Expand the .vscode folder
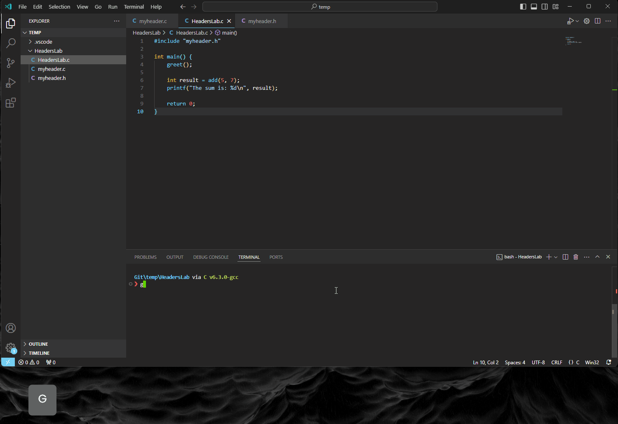 click(x=43, y=42)
